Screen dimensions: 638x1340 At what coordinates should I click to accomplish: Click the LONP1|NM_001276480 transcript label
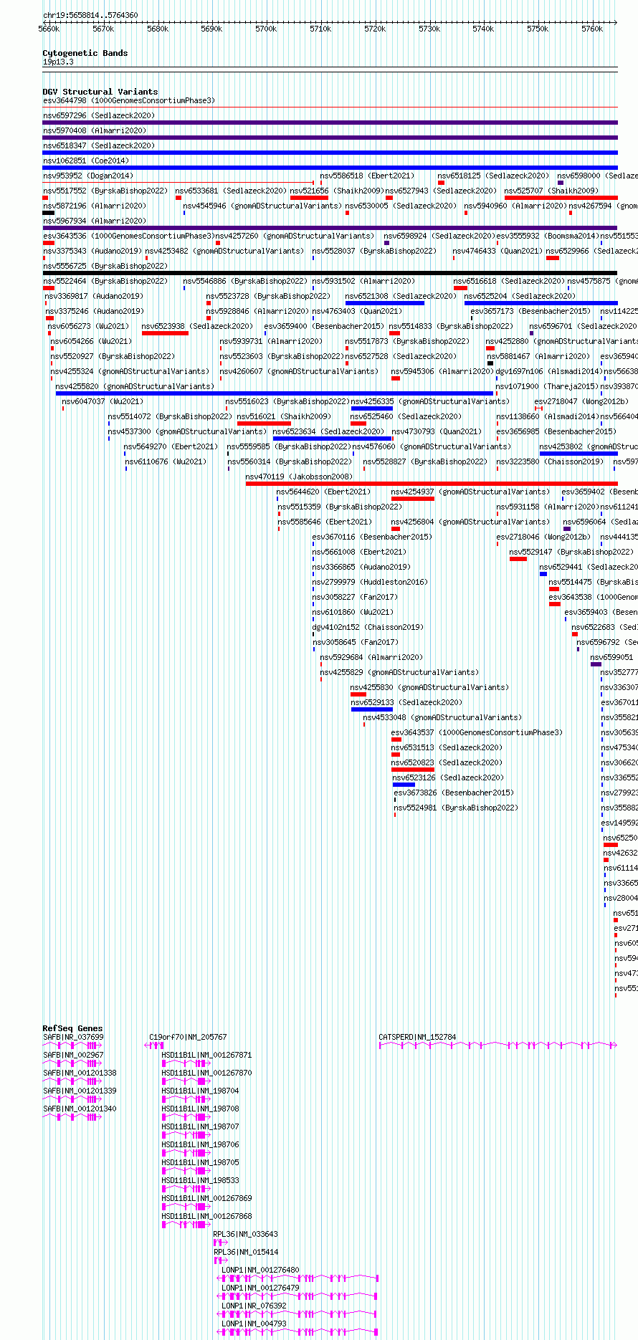260,1270
